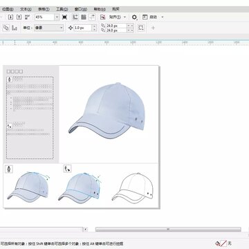Image resolution: width=249 pixels, height=249 pixels.
Task: Click the align-bars icon beside 单位
Action: click(15, 28)
